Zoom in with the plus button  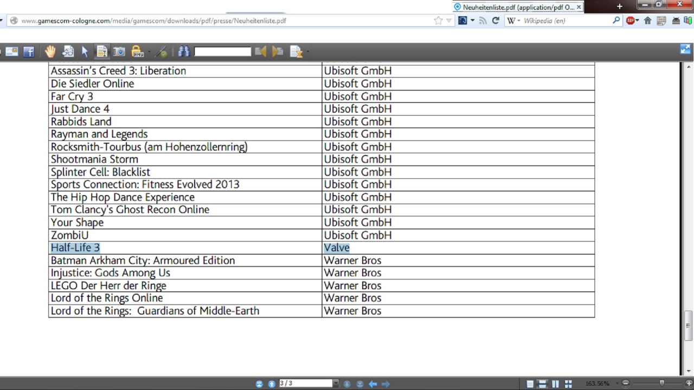click(689, 383)
